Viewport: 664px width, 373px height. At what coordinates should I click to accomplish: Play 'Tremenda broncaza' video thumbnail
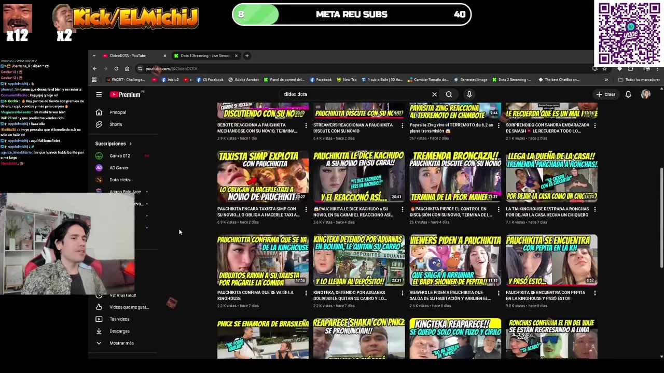coord(455,177)
